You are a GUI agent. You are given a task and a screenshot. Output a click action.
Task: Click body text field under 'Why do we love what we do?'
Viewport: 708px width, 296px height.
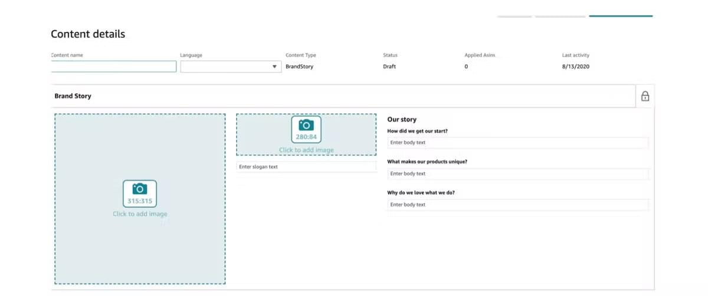click(x=517, y=205)
